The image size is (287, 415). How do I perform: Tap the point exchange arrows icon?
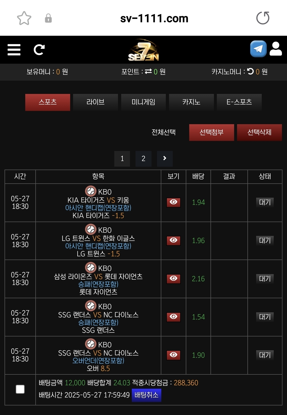click(x=148, y=71)
